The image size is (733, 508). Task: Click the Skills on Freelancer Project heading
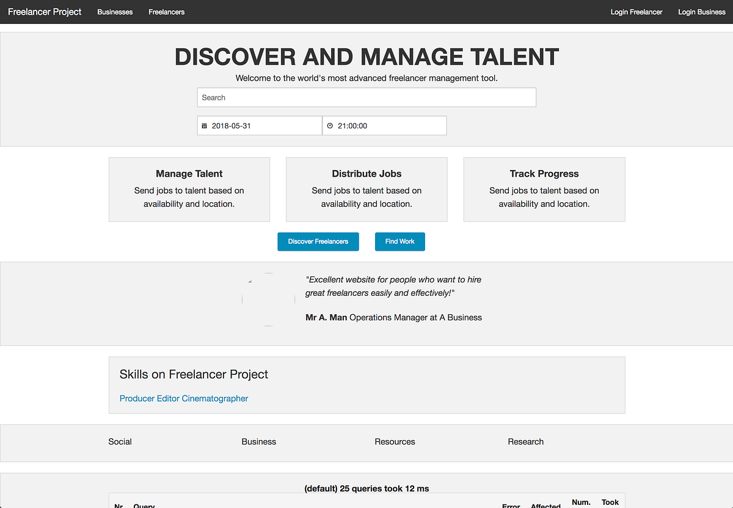pos(194,374)
